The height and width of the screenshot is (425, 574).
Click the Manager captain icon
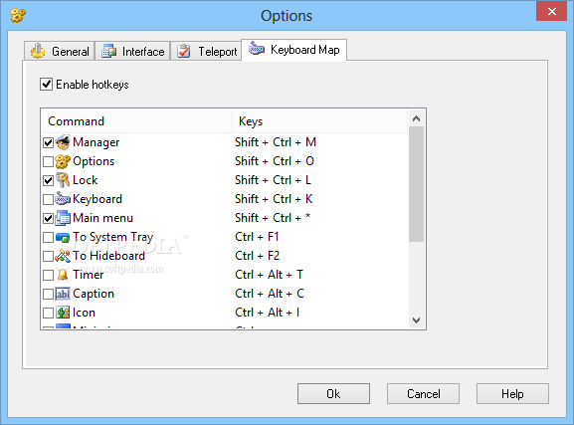63,142
